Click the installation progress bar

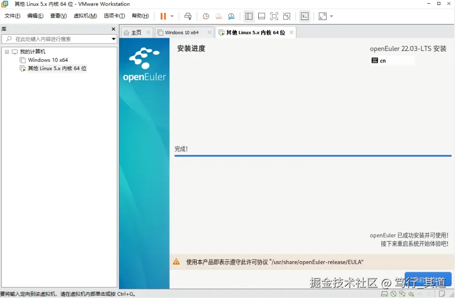pos(313,156)
